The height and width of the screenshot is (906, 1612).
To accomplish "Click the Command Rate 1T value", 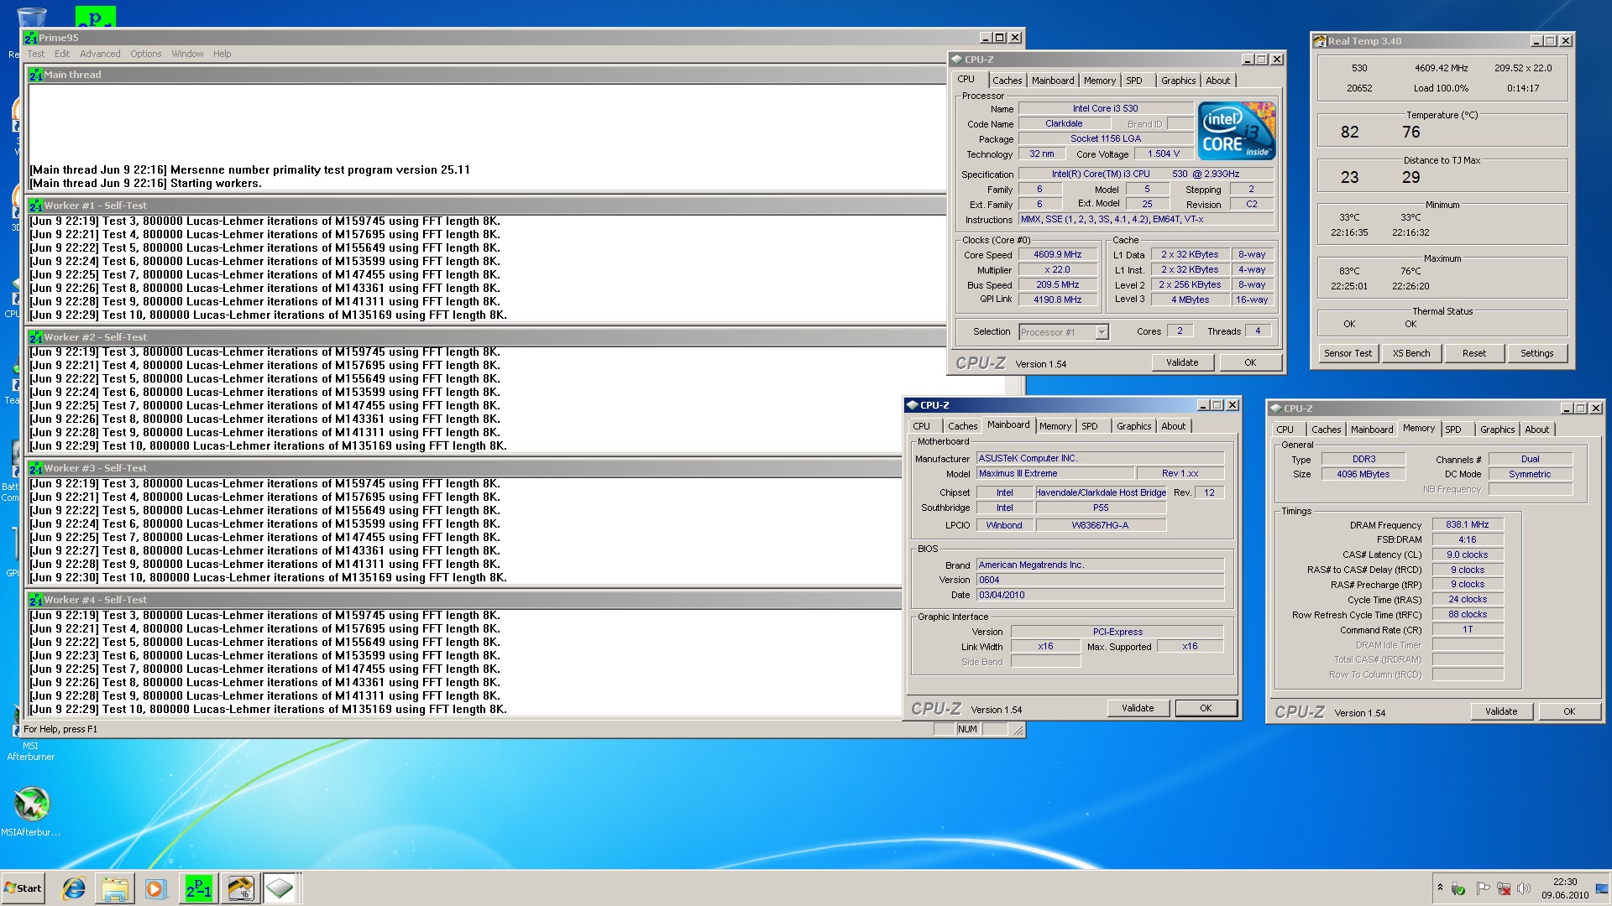I will pyautogui.click(x=1467, y=629).
